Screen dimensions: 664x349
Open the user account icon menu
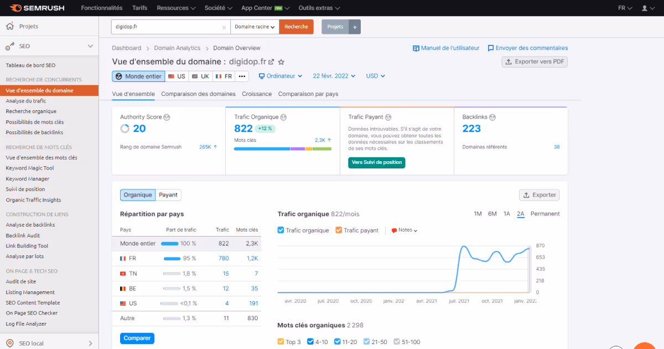pos(644,8)
